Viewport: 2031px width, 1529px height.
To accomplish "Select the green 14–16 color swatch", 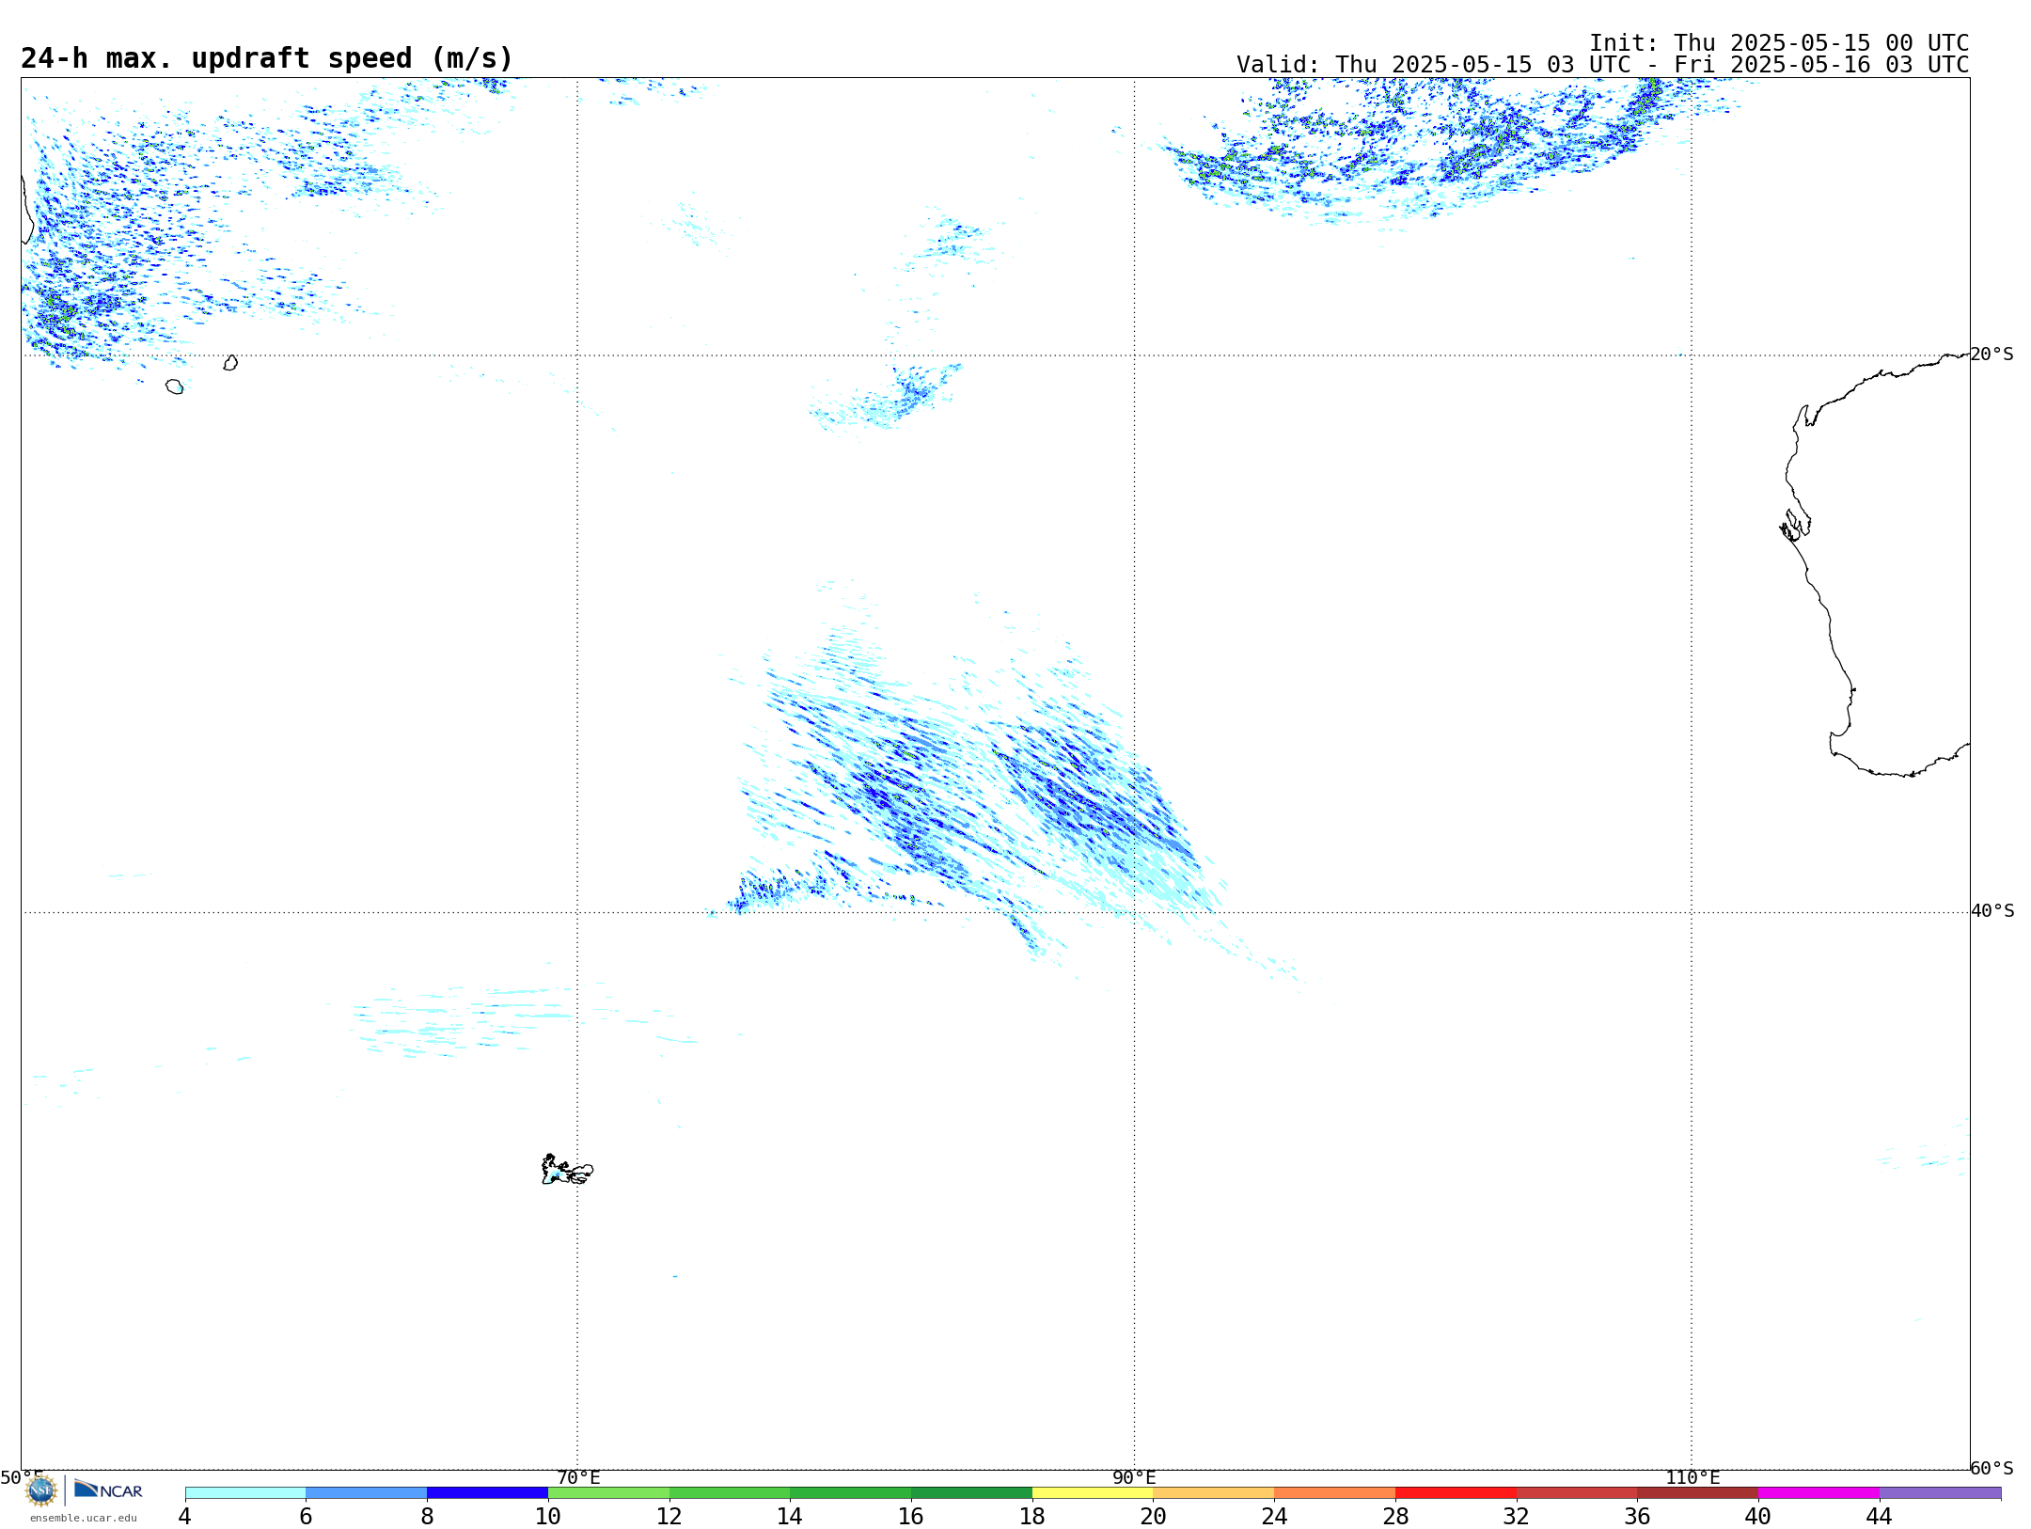I will 851,1492.
